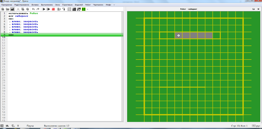Screen dimensions: 262x129
Task: Undo the last edit
Action: (x=33, y=9)
